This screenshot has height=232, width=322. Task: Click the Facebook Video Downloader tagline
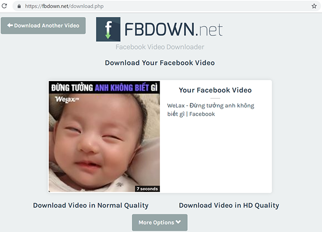point(160,47)
